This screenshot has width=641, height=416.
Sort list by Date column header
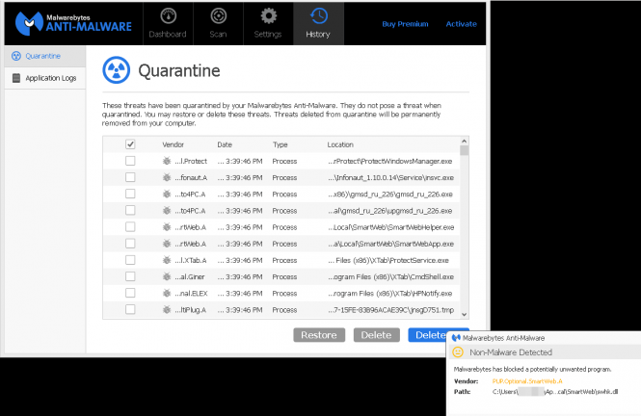tap(225, 144)
